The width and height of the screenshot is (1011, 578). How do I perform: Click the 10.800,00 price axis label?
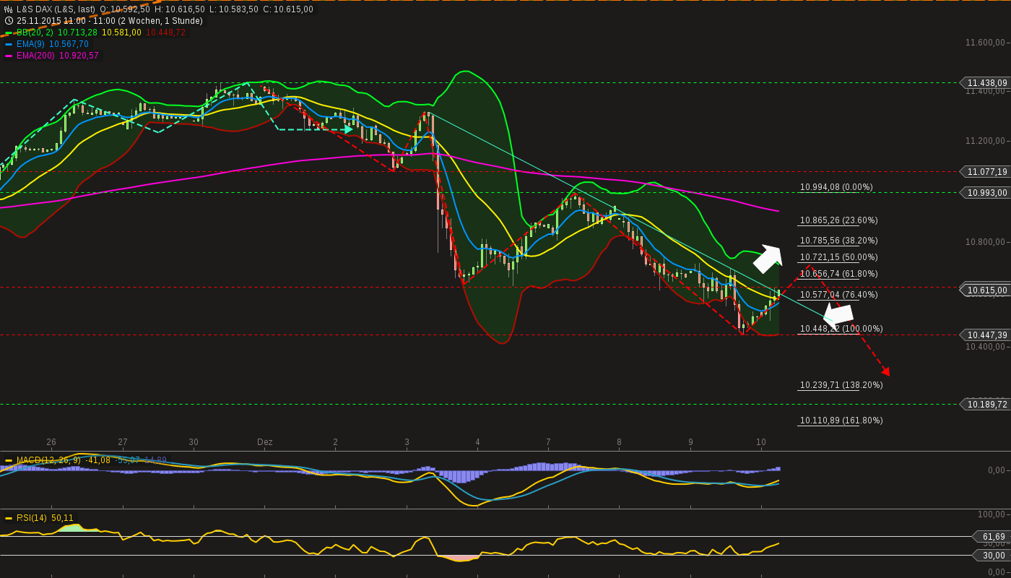point(986,242)
